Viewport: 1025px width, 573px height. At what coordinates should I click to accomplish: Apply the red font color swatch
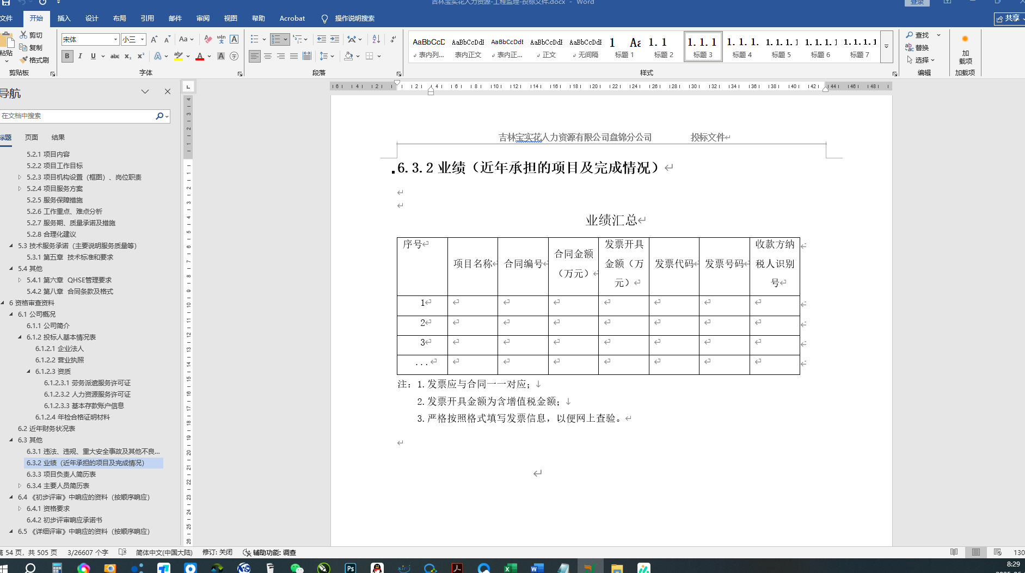coord(200,56)
